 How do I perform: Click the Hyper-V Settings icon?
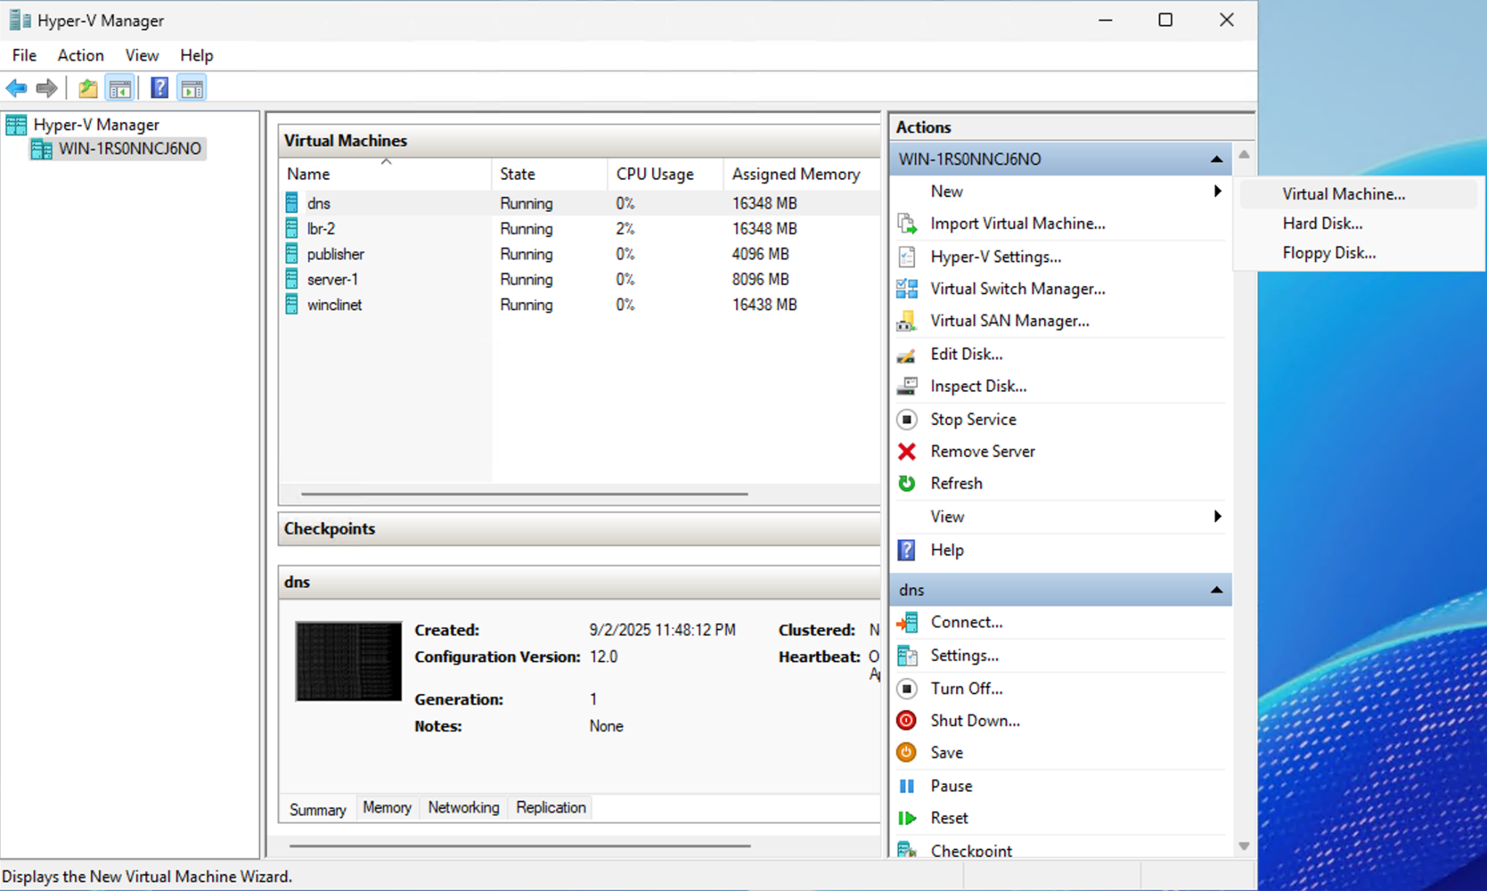coord(907,256)
